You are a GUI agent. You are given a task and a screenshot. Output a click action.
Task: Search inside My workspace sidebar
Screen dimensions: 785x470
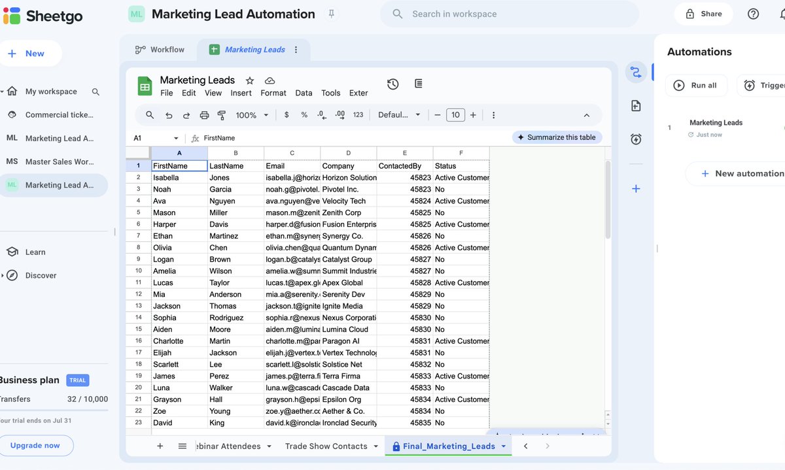coord(96,92)
